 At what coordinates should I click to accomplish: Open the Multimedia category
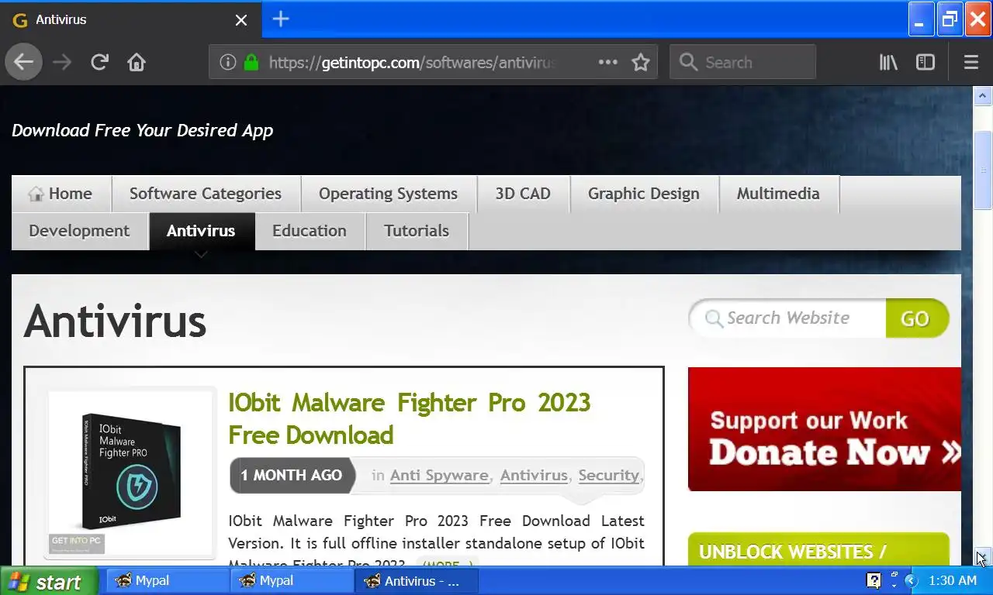[778, 194]
